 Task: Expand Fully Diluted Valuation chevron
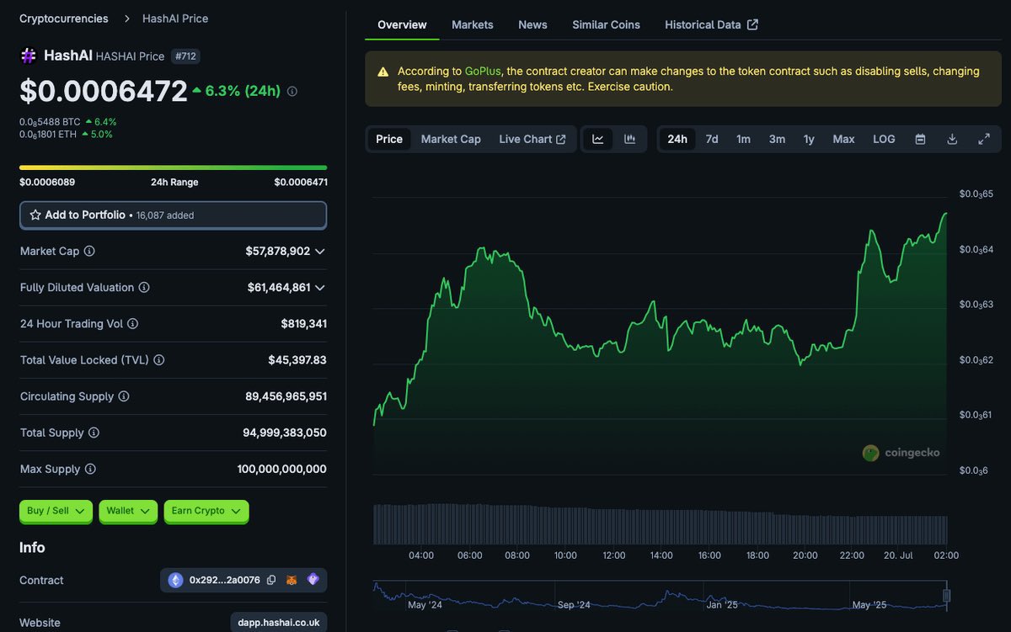point(319,287)
